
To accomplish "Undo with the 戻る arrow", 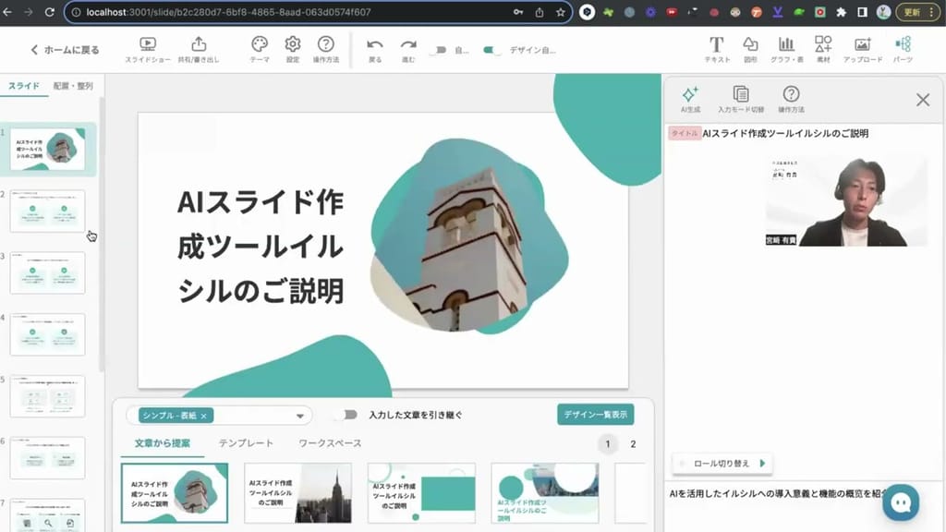I will coord(375,50).
